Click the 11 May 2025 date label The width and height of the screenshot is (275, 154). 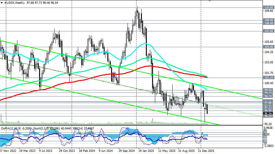pyautogui.click(x=167, y=151)
